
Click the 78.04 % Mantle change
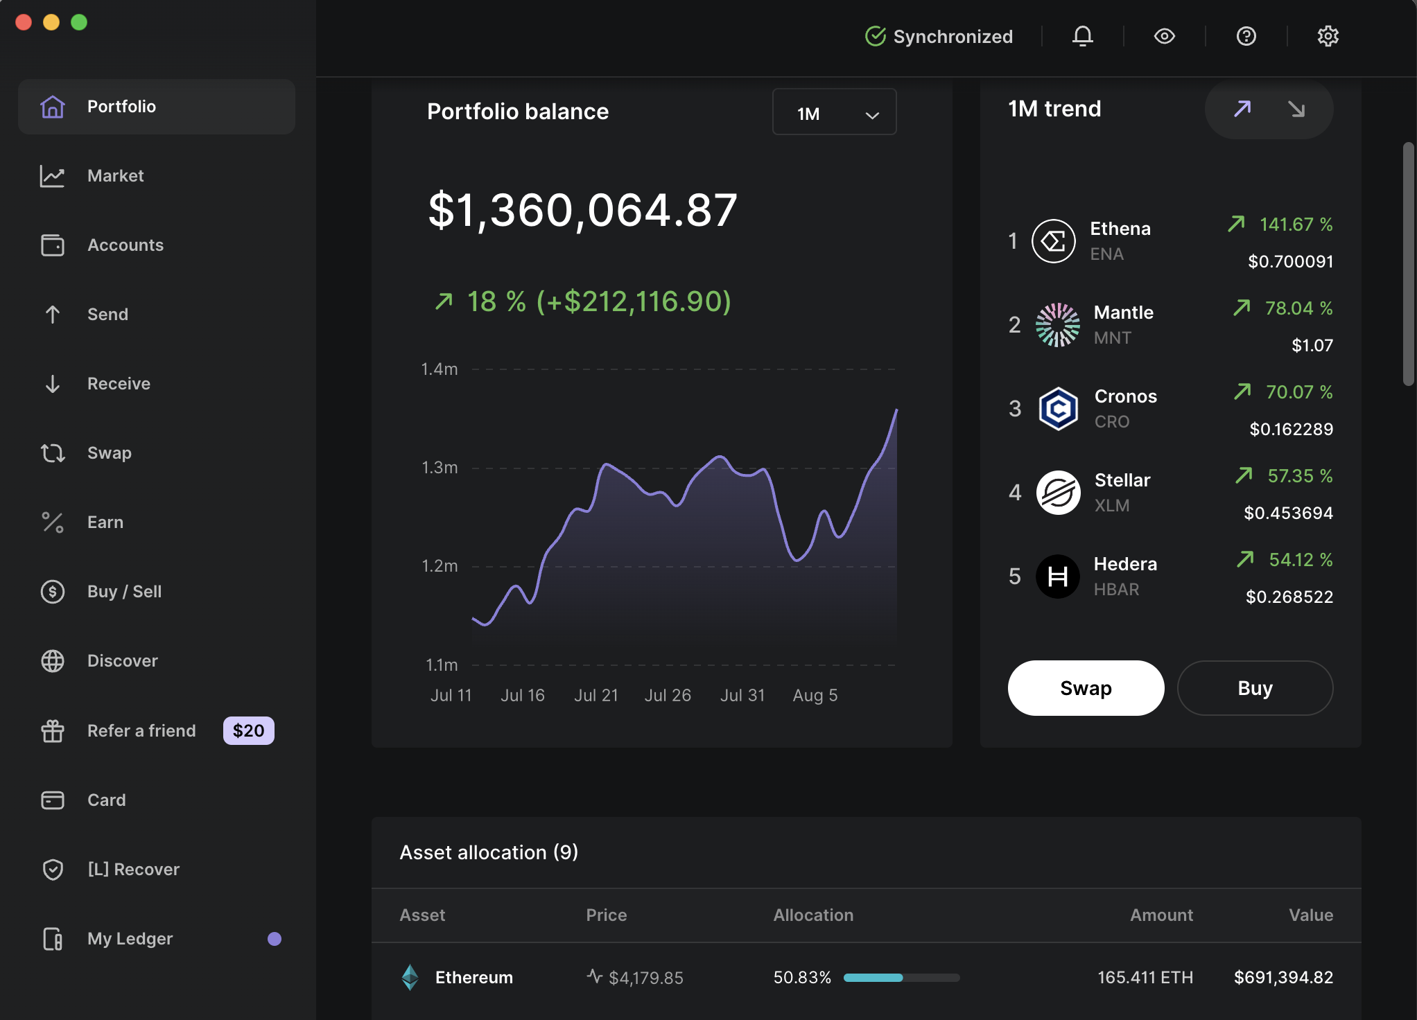pos(1298,308)
